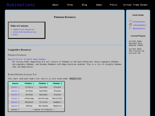Click The Traitors US text
Image resolution: width=155 pixels, height=116 pixels.
point(137,51)
